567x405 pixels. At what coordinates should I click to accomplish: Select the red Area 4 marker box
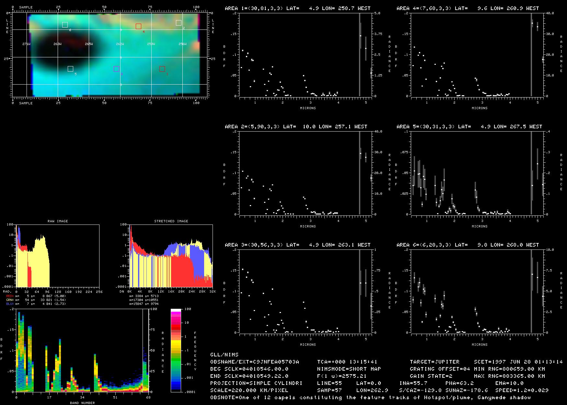click(138, 26)
